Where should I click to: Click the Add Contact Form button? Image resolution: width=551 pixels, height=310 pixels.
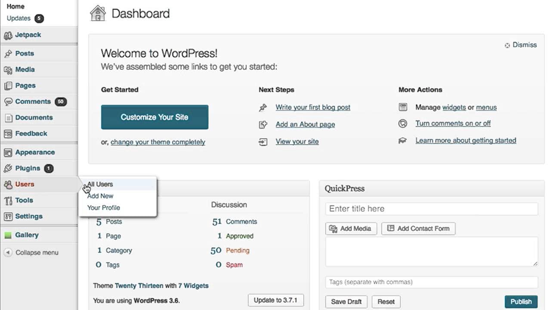click(x=418, y=229)
